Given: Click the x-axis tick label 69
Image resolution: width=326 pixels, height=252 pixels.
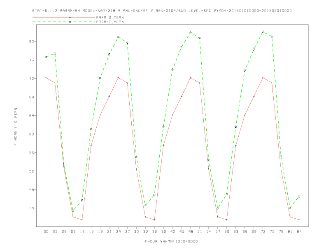Looking at the screenshot, I should pos(254,231).
